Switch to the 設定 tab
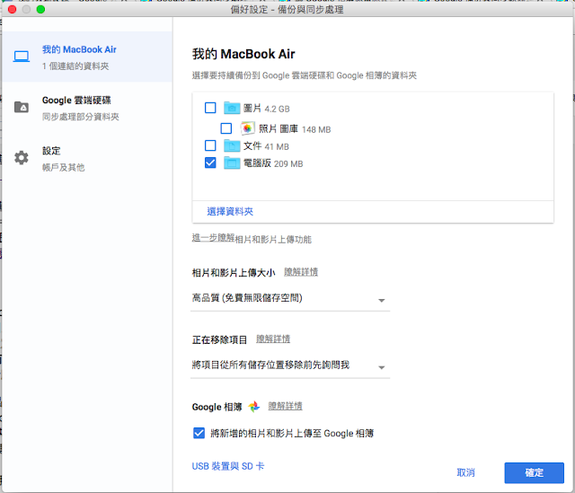This screenshot has width=575, height=493. coord(87,158)
